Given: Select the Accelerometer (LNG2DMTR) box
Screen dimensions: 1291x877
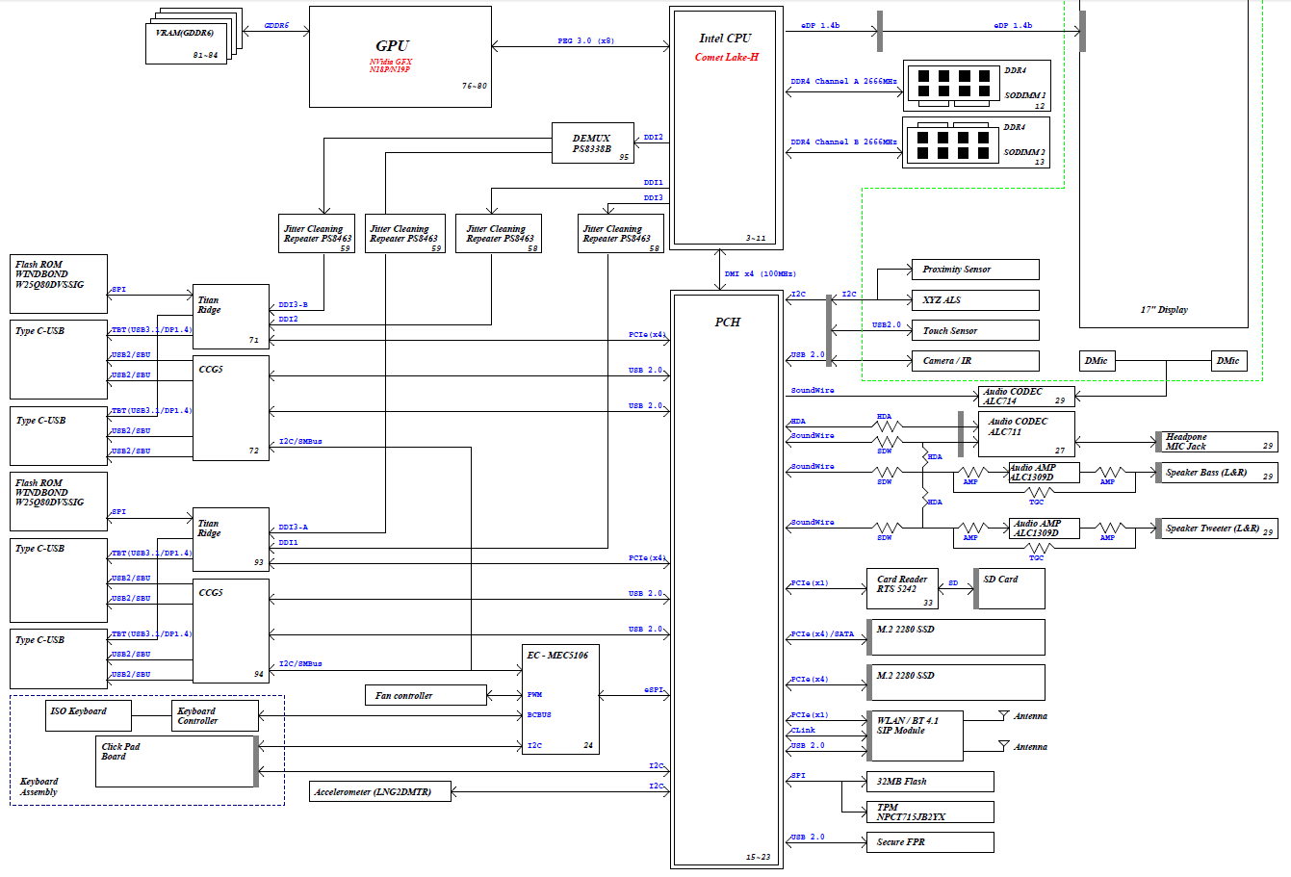Looking at the screenshot, I should (380, 791).
